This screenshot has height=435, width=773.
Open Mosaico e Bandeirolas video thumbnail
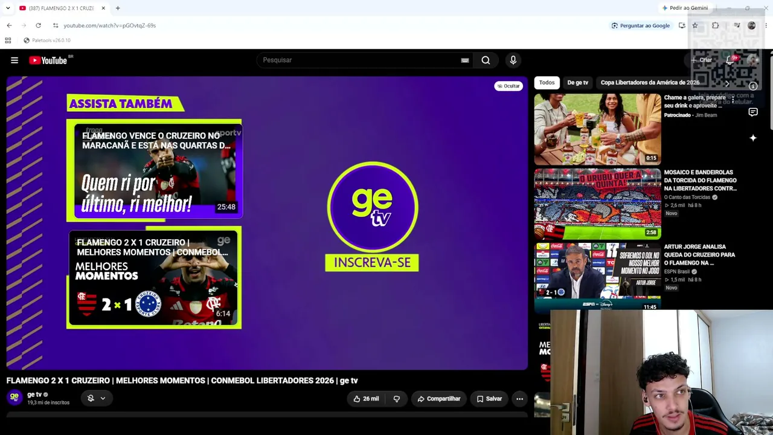pos(597,204)
